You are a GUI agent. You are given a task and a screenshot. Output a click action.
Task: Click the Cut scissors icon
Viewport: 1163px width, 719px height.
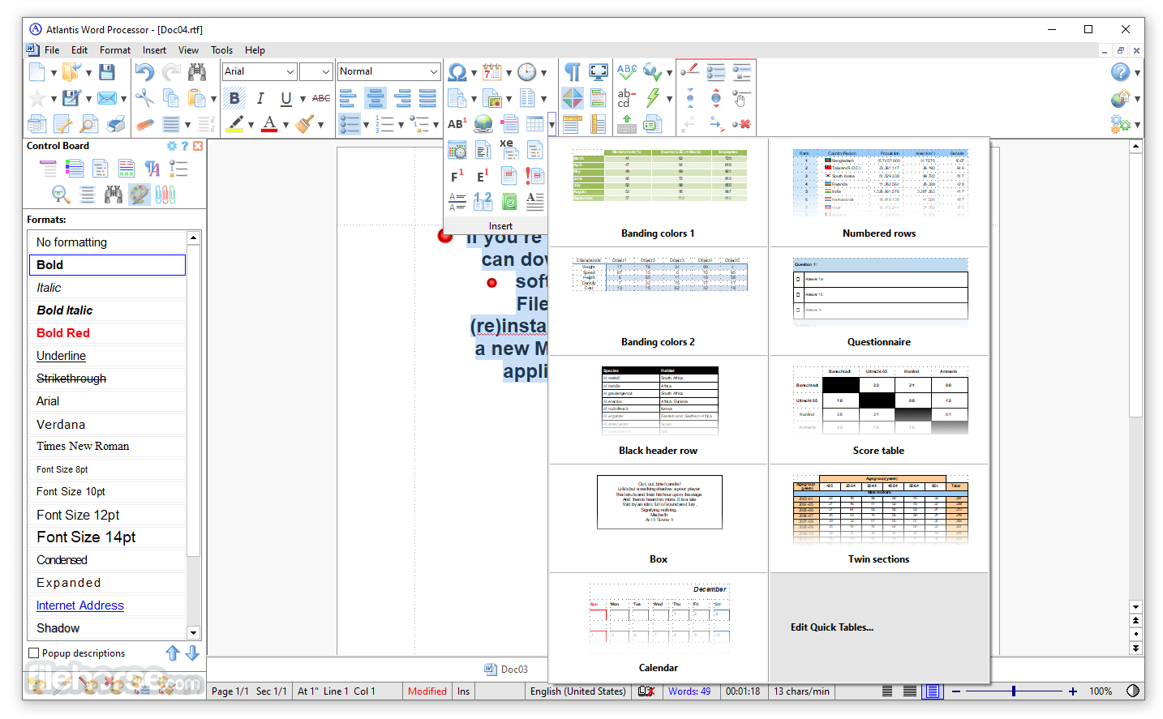click(x=144, y=98)
